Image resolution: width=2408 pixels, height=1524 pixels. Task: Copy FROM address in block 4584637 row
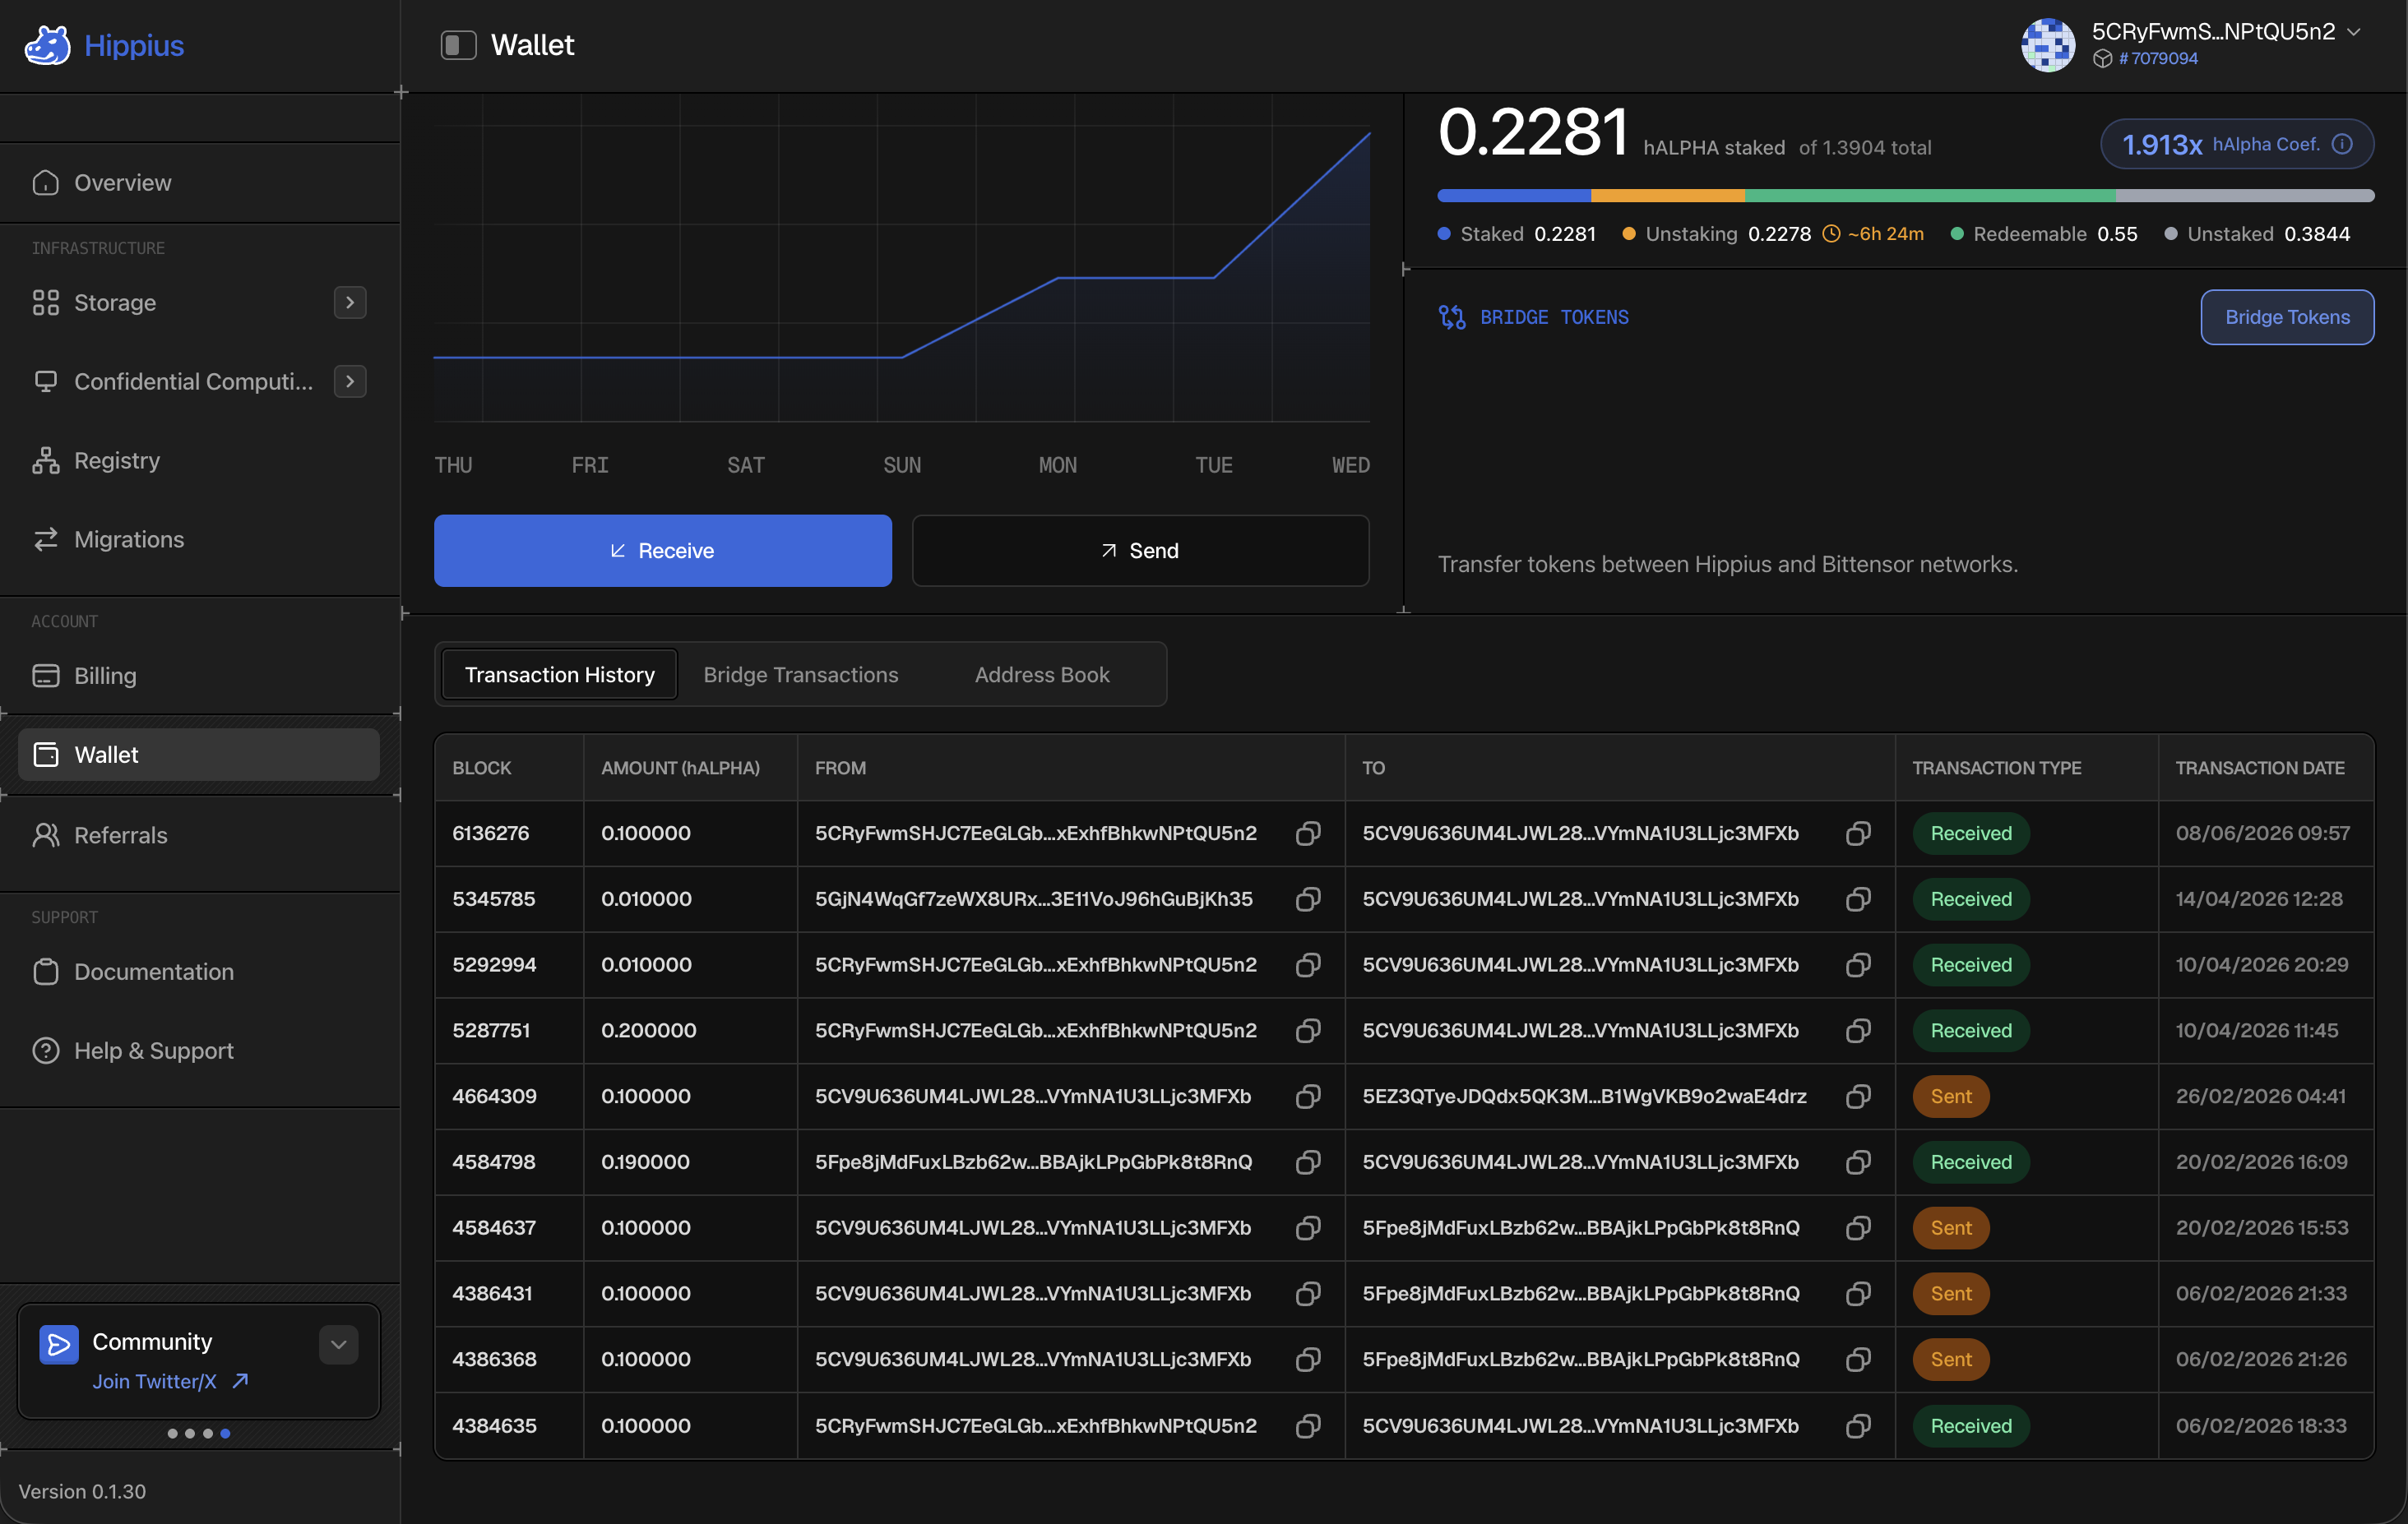[x=1307, y=1228]
